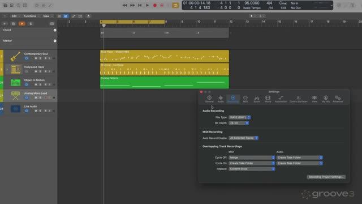Open the My Info pane in Settings

pyautogui.click(x=326, y=99)
